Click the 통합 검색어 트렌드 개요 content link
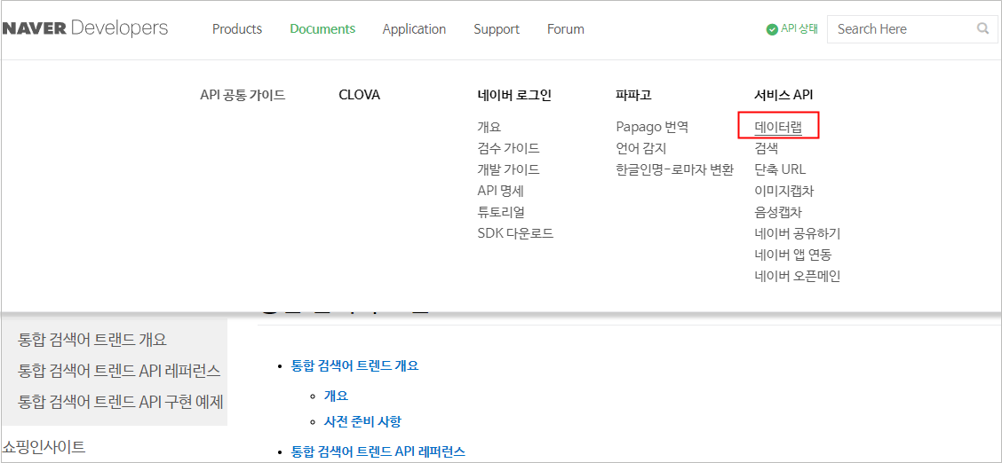 click(x=354, y=366)
